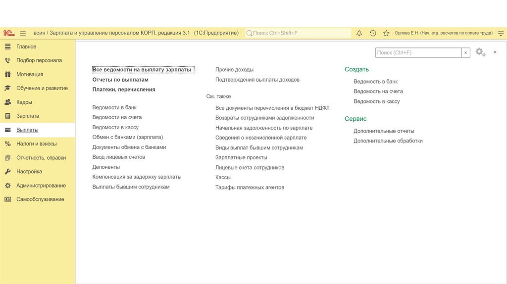Click the 1C logo icon
The height and width of the screenshot is (284, 507).
tap(8, 33)
